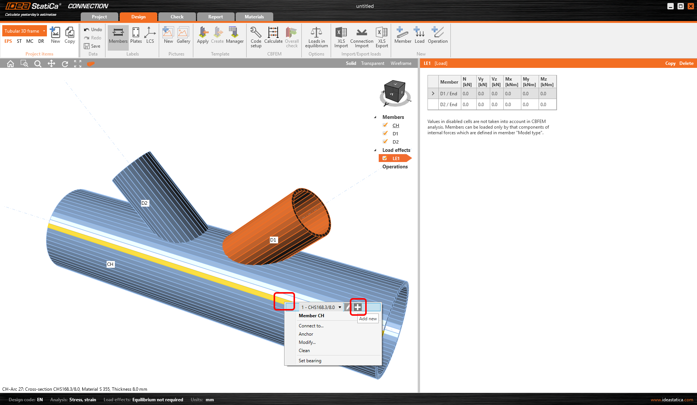Screen dimensions: 697x405
Task: Uncheck load effect LE1
Action: (385, 158)
